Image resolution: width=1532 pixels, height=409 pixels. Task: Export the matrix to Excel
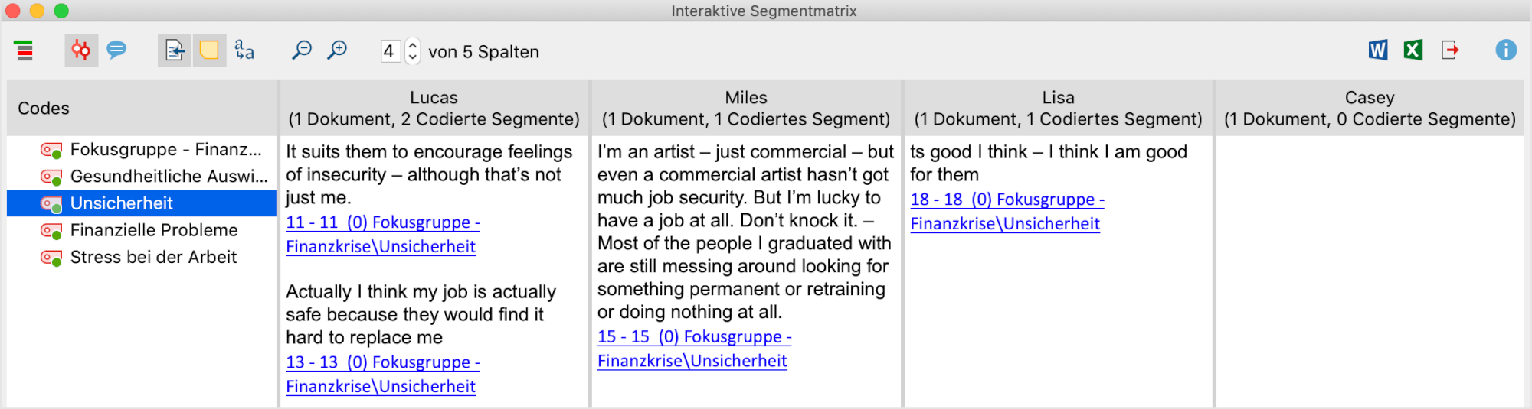[1413, 50]
